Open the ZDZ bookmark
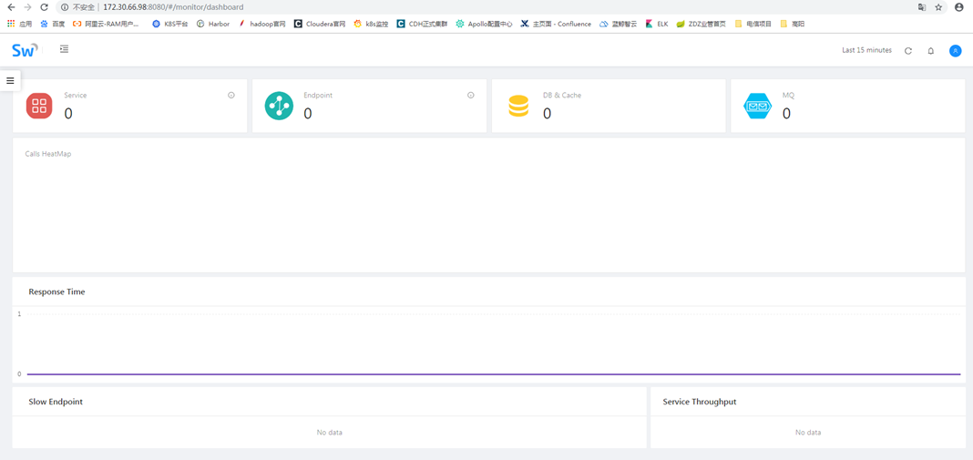 701,24
